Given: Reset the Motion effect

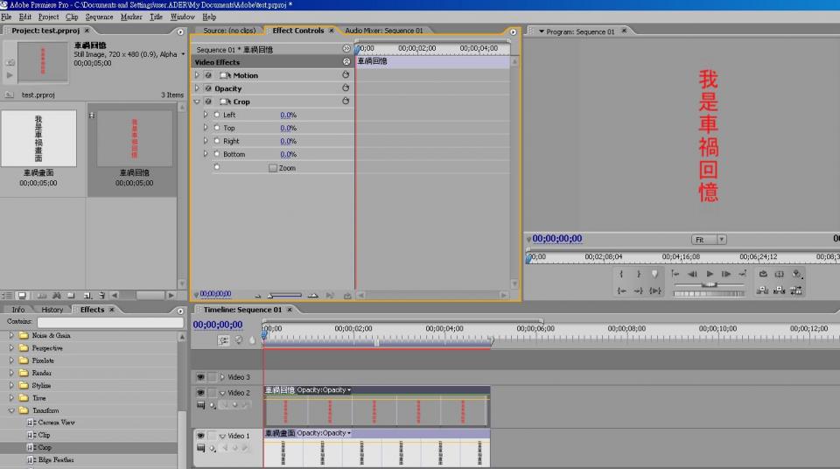Looking at the screenshot, I should point(346,75).
